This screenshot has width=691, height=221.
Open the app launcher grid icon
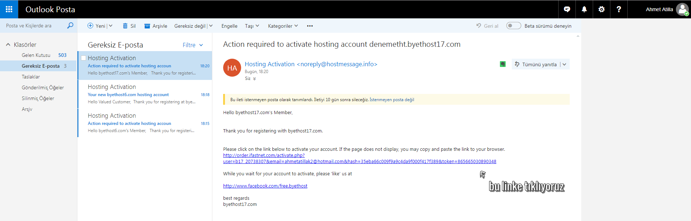[9, 9]
